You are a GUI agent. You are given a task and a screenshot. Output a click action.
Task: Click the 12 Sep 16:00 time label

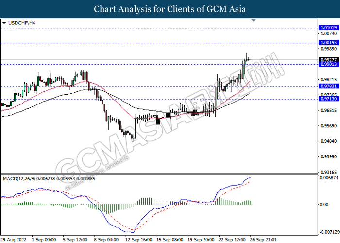pyautogui.click(x=138, y=240)
